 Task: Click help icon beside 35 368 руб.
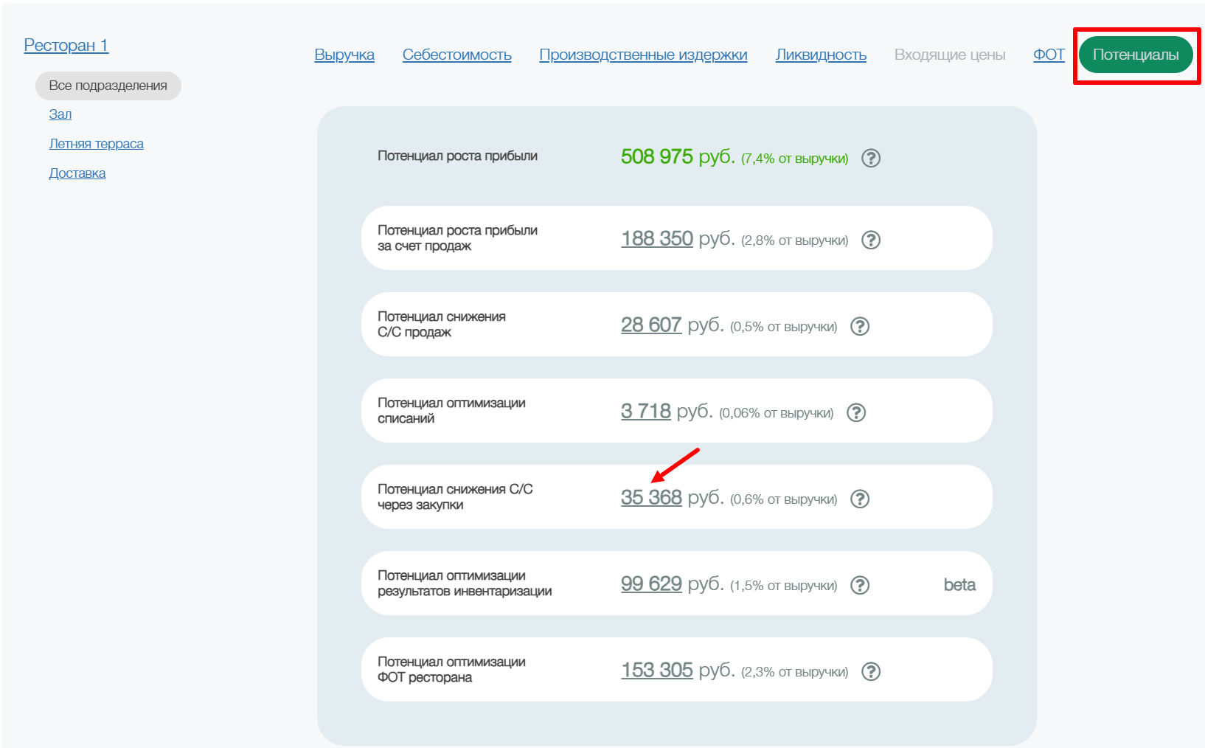coord(860,499)
